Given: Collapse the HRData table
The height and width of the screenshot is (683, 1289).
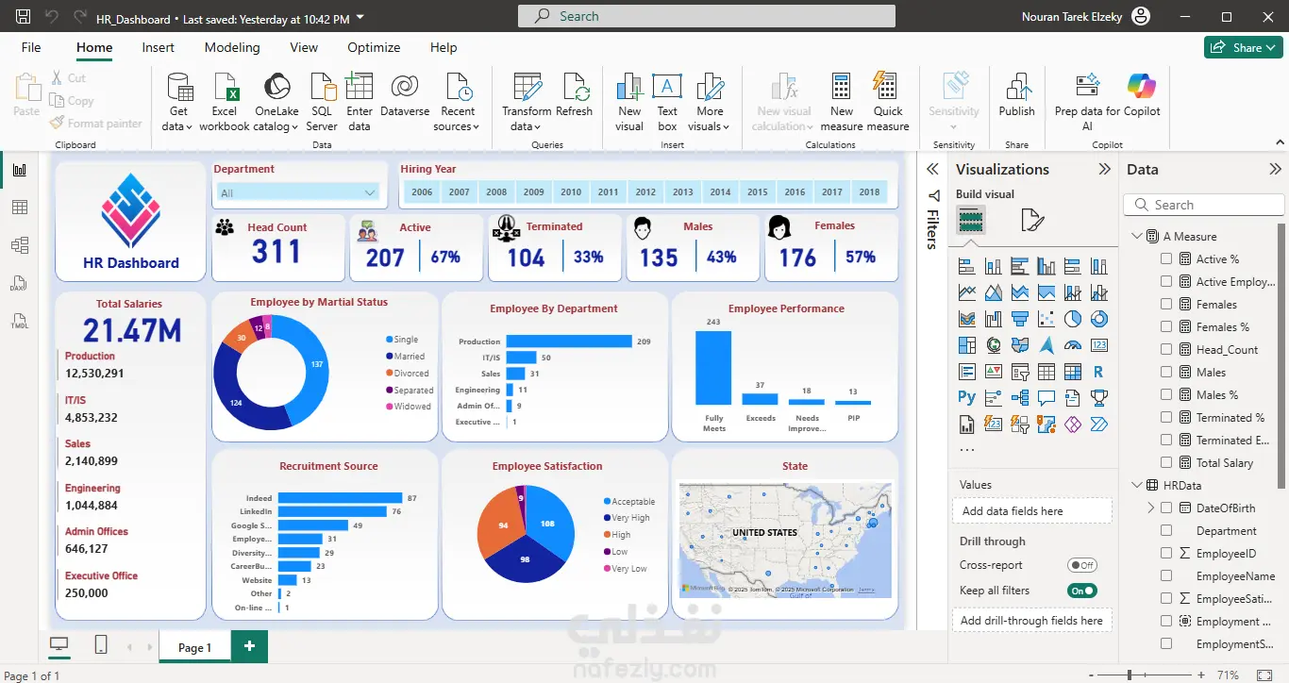Looking at the screenshot, I should pyautogui.click(x=1136, y=485).
